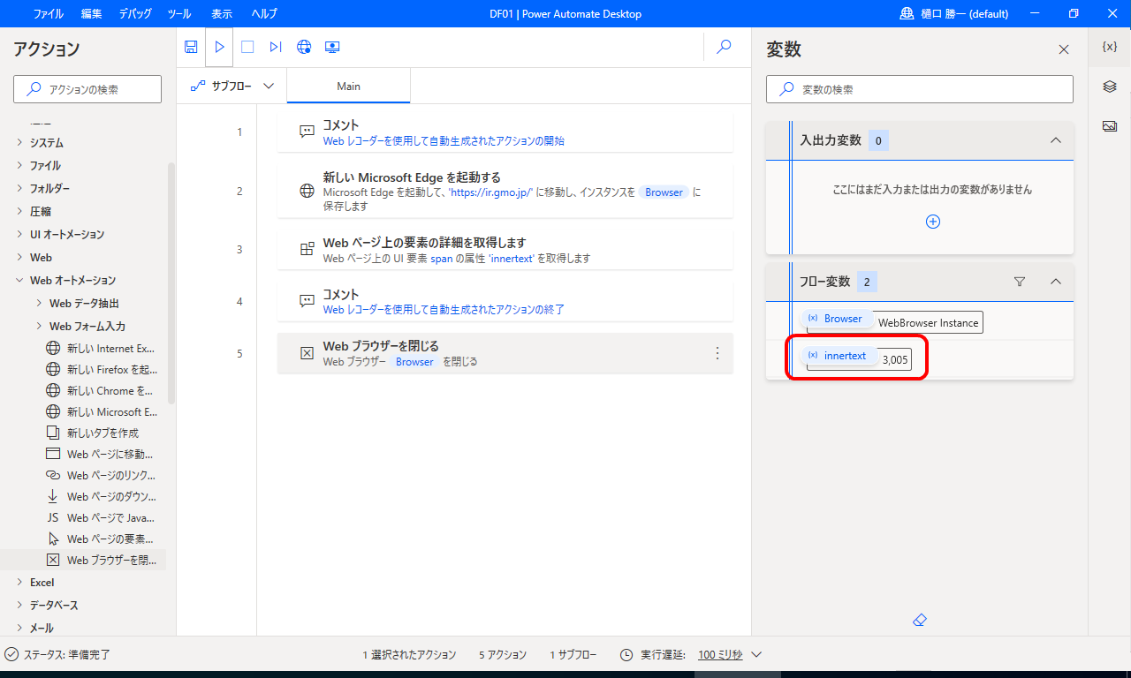The height and width of the screenshot is (678, 1131).
Task: Add a new input/output variable plus icon
Action: (x=932, y=222)
